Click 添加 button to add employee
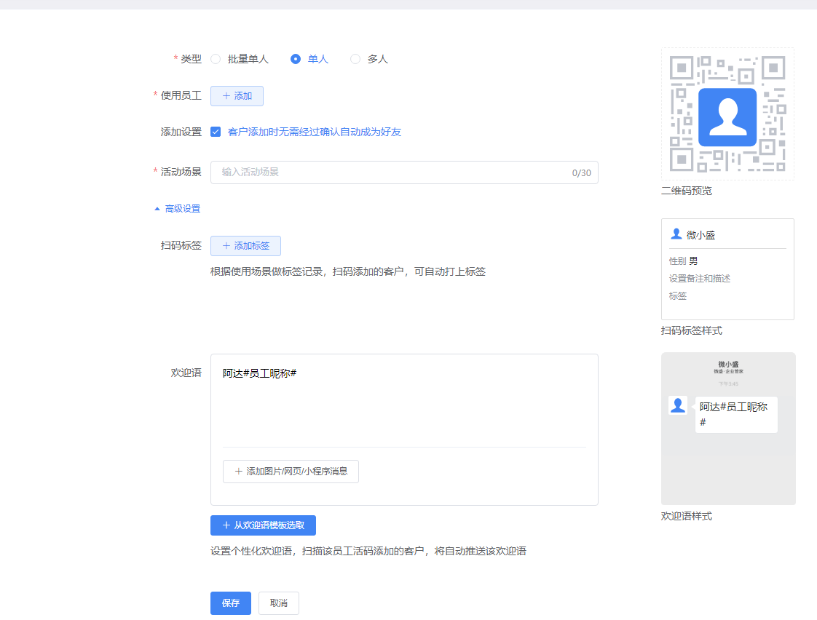The width and height of the screenshot is (817, 620). point(237,96)
